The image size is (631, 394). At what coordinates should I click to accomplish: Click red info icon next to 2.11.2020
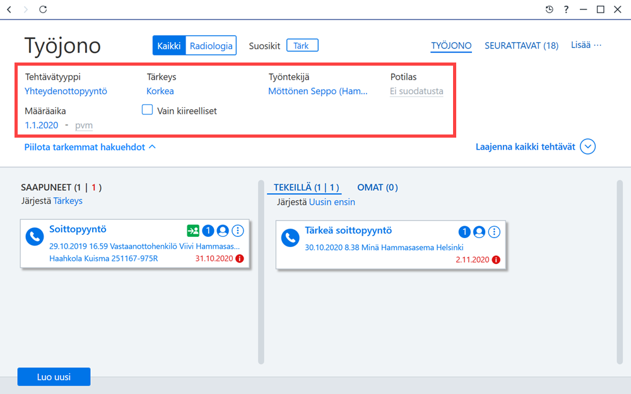coord(496,260)
